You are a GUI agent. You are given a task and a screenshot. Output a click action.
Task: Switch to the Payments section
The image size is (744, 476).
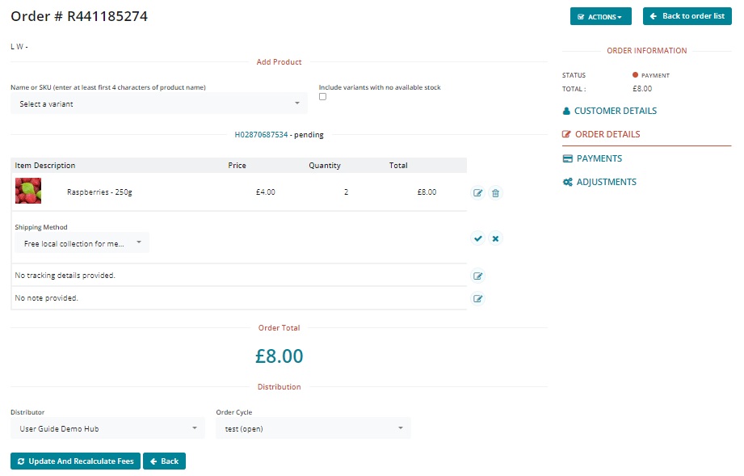[x=599, y=158]
